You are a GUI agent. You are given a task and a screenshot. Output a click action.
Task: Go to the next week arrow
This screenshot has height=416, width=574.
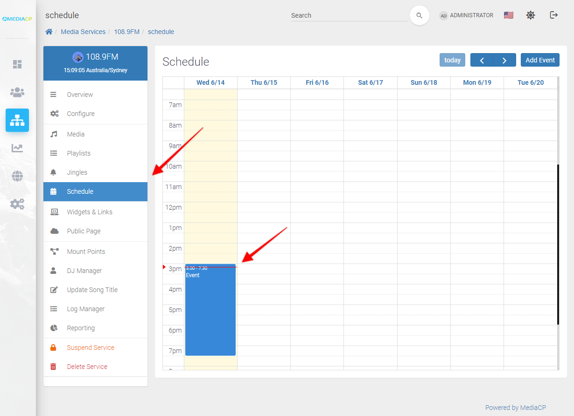(x=504, y=60)
